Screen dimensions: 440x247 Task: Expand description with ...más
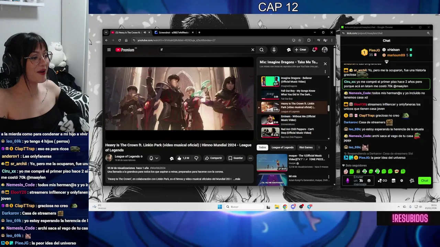click(236, 179)
